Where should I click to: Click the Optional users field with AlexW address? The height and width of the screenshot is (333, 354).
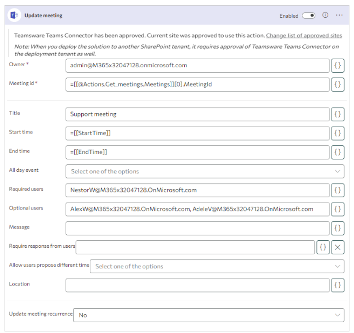[198, 209]
